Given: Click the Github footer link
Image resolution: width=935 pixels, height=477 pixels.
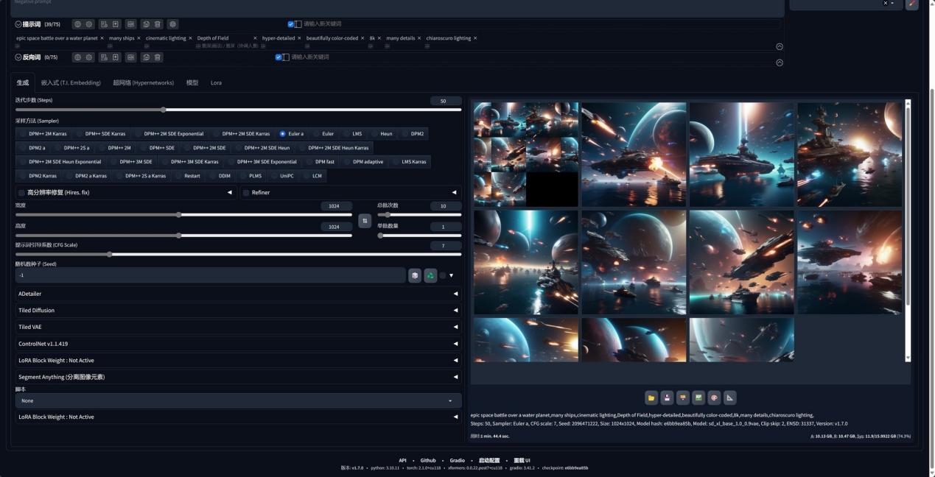Looking at the screenshot, I should pos(428,461).
